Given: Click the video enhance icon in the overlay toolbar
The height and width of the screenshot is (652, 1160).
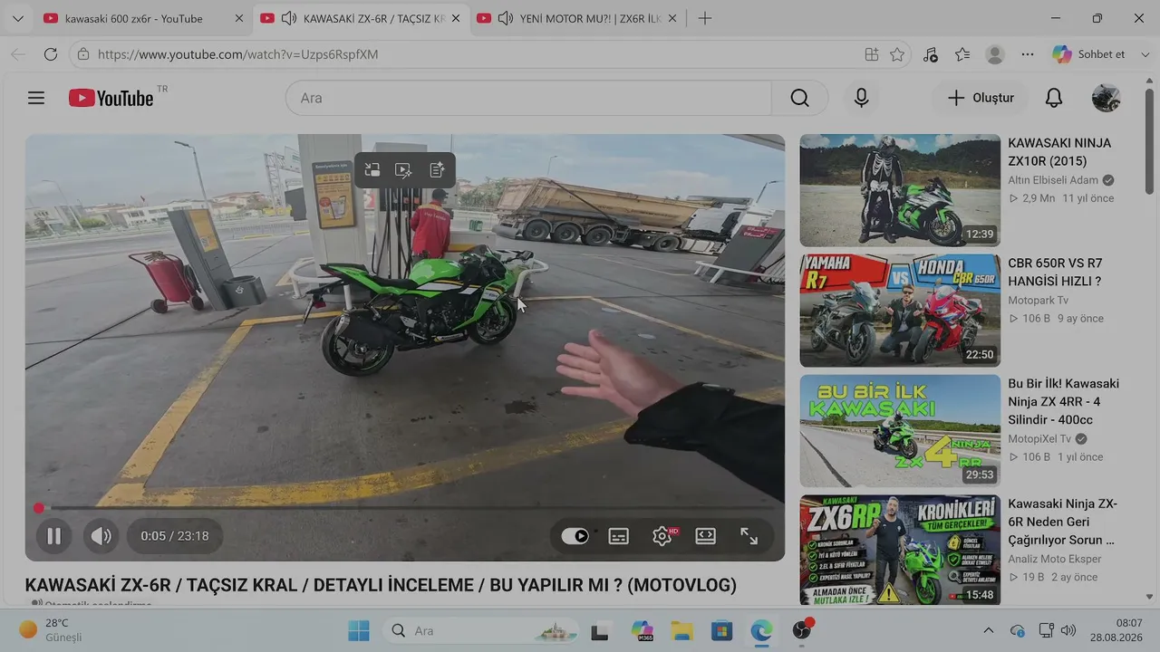Looking at the screenshot, I should pyautogui.click(x=404, y=169).
